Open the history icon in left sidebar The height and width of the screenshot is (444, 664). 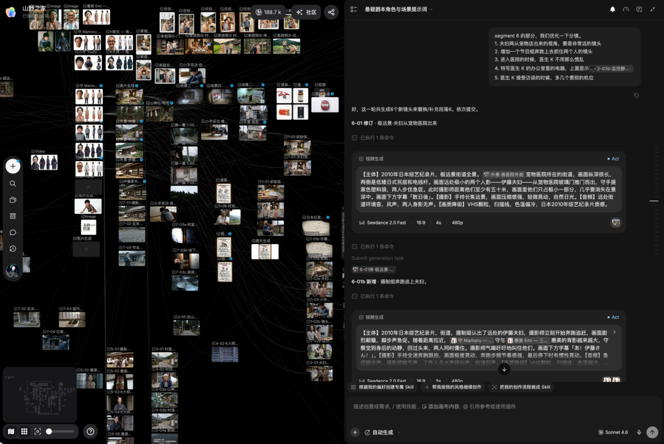pyautogui.click(x=13, y=248)
